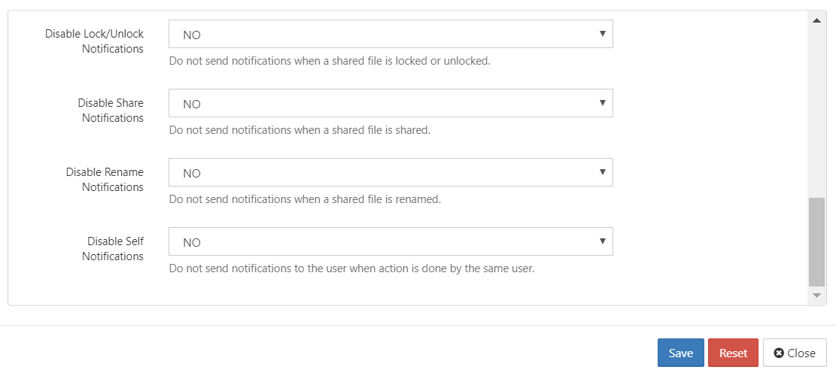
Task: Click the Disable Lock/Unlock Notifications label
Action: pyautogui.click(x=94, y=41)
